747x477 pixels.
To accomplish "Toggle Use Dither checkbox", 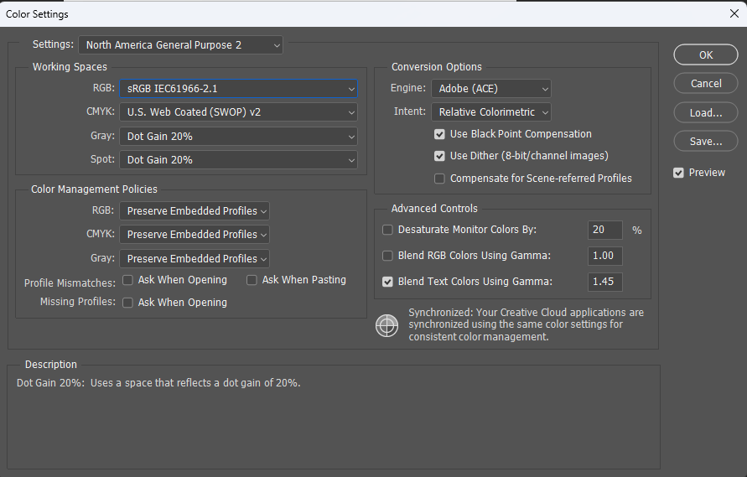I will (x=439, y=156).
